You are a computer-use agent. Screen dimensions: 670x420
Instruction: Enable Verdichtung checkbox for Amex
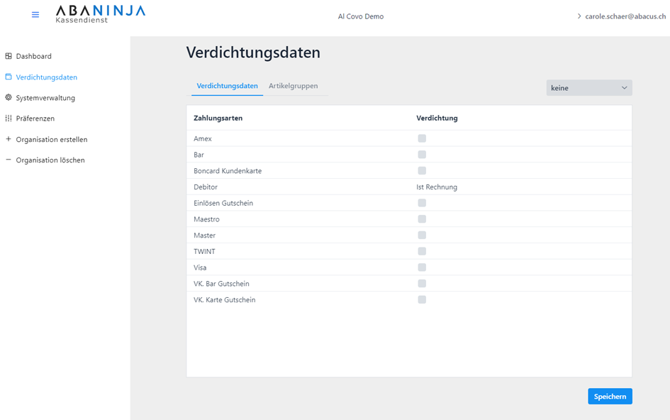point(422,138)
